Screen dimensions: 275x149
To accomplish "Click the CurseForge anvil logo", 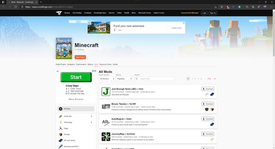I will click(59, 13).
